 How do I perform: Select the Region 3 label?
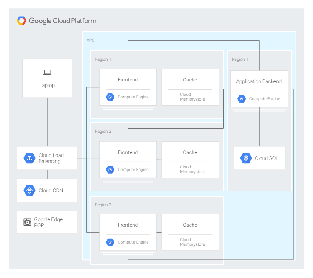click(103, 205)
